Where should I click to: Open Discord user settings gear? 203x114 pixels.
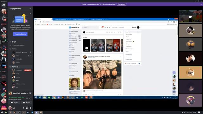click(30, 108)
